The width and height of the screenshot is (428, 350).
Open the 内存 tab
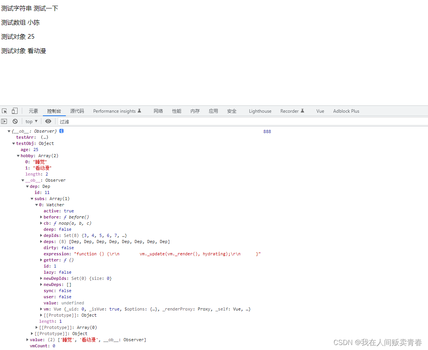click(x=195, y=111)
